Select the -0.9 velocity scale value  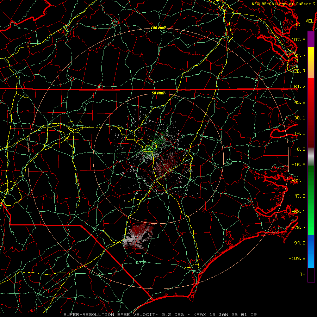point(300,149)
